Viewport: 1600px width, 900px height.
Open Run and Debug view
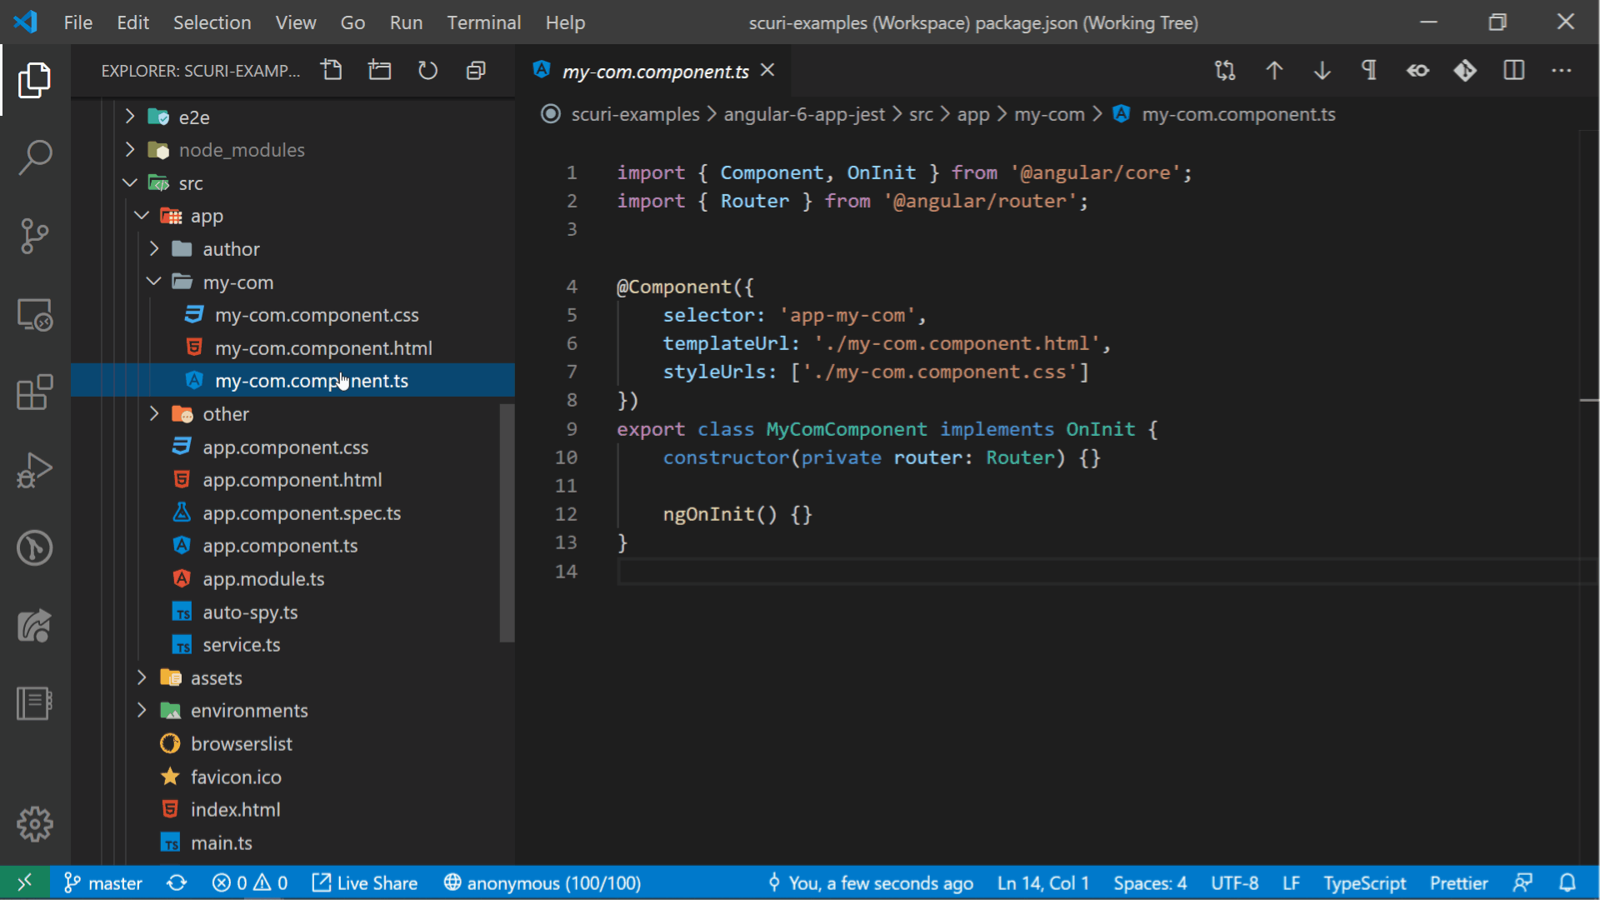(34, 471)
